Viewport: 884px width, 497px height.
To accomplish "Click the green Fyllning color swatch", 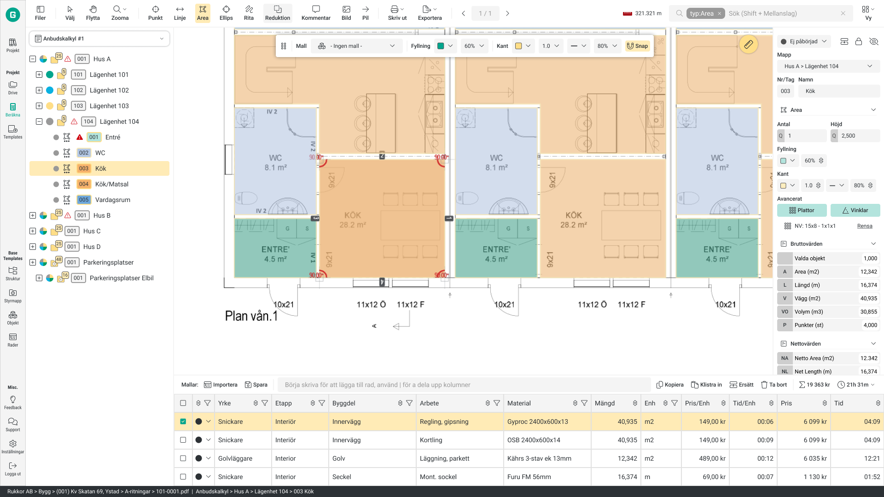I will (441, 46).
